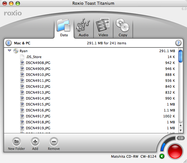
Task: Select file name DSCN4911.JPG
Action: [x=38, y=81]
